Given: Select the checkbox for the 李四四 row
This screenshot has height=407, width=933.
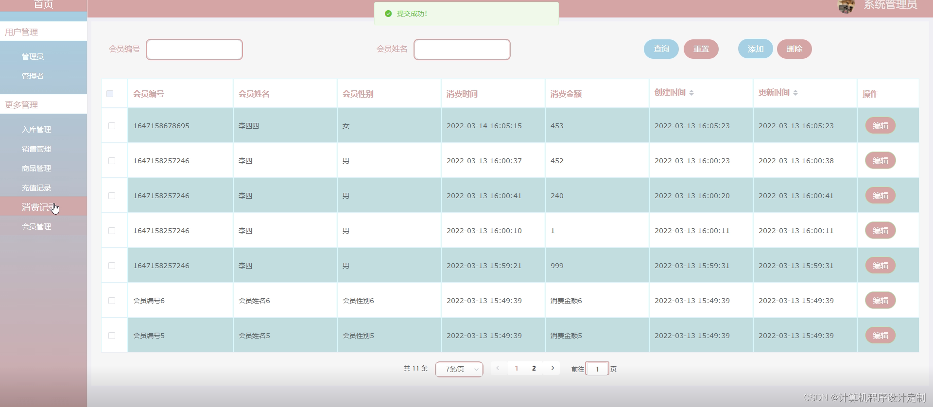Looking at the screenshot, I should pos(112,126).
